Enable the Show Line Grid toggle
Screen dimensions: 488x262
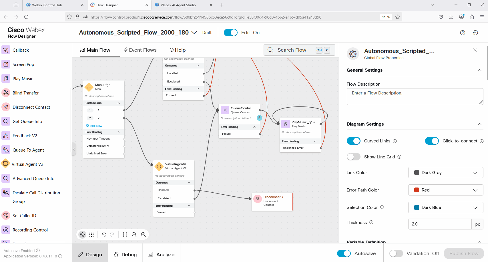point(353,157)
